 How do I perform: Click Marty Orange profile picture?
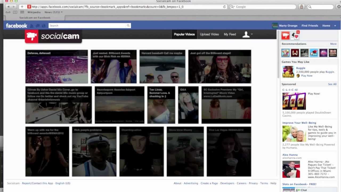tap(275, 26)
